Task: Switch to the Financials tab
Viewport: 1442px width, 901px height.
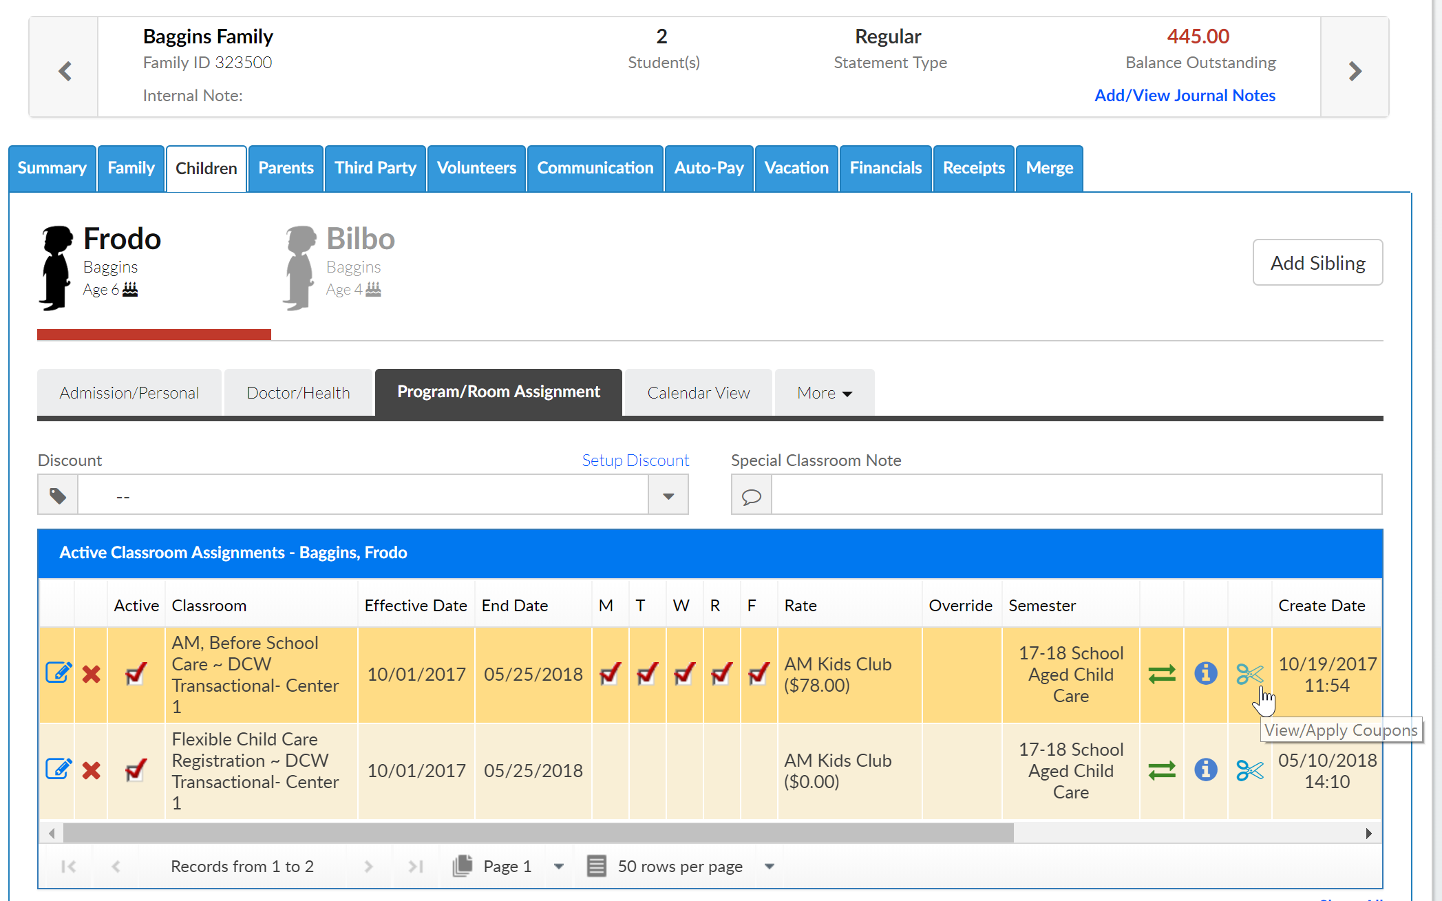Action: [x=885, y=168]
